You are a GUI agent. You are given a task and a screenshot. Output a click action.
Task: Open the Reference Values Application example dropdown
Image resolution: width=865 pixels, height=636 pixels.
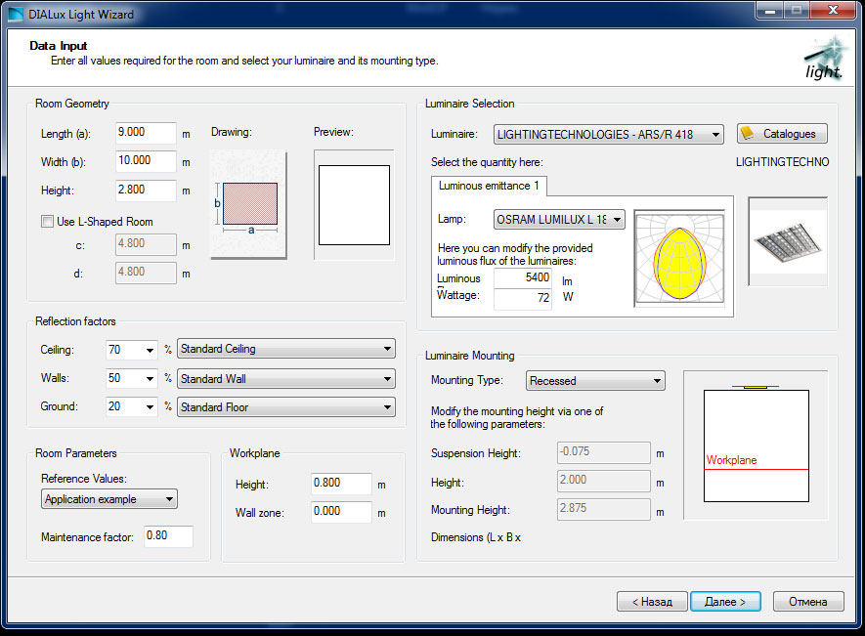(x=109, y=499)
